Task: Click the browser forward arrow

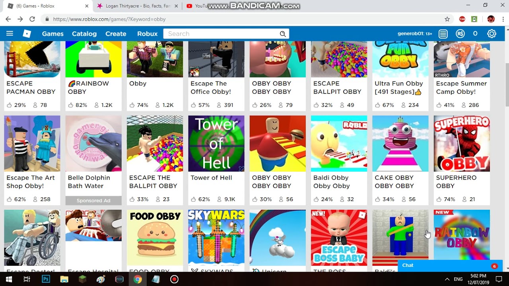Action: [x=20, y=19]
